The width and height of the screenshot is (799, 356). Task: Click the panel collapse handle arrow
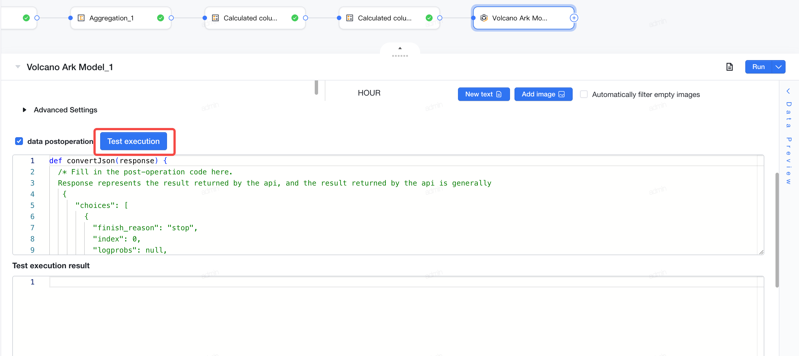(400, 48)
